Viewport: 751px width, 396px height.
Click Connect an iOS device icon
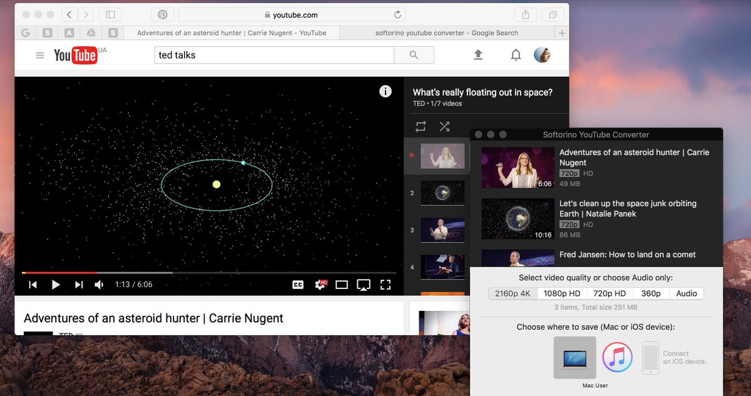[651, 358]
